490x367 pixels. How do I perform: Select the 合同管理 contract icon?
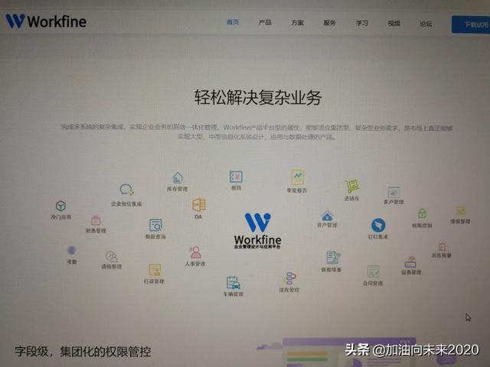coord(374,271)
